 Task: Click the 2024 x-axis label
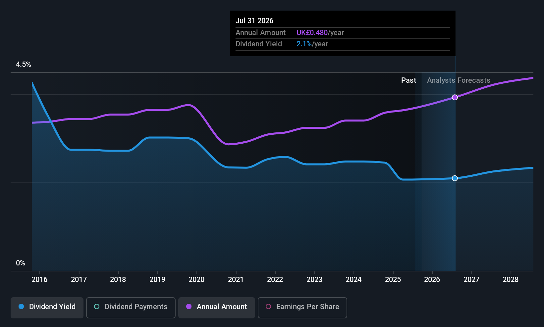(x=354, y=280)
